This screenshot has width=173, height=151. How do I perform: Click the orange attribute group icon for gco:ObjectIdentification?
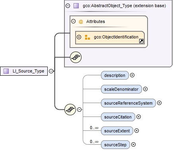(87, 37)
